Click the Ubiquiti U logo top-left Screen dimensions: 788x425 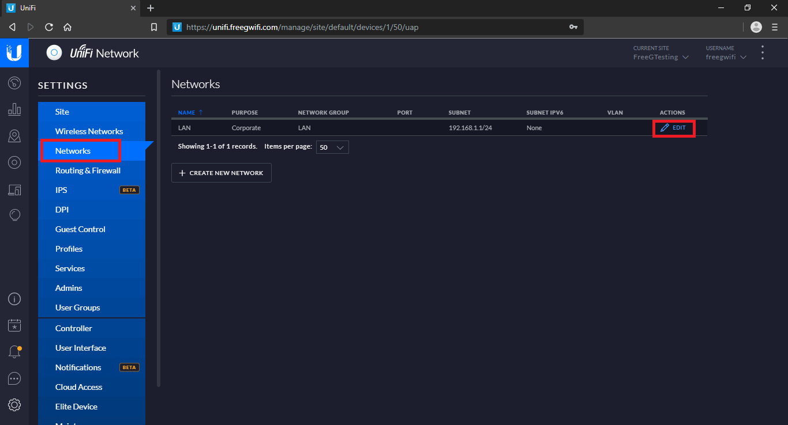point(14,53)
